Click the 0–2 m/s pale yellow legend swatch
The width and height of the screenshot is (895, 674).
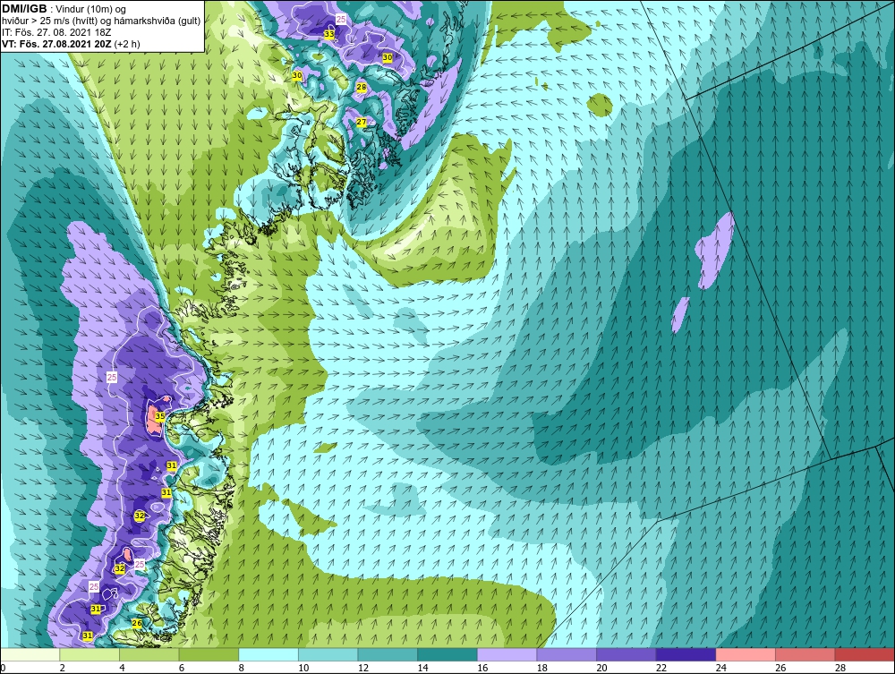click(x=30, y=654)
